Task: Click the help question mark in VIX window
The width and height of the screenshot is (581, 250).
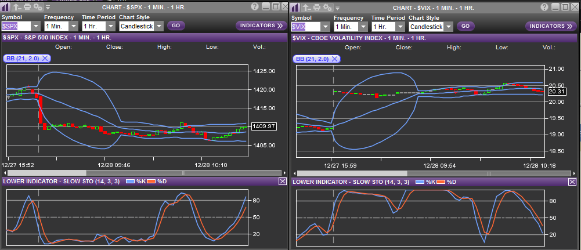Action: 544,7
